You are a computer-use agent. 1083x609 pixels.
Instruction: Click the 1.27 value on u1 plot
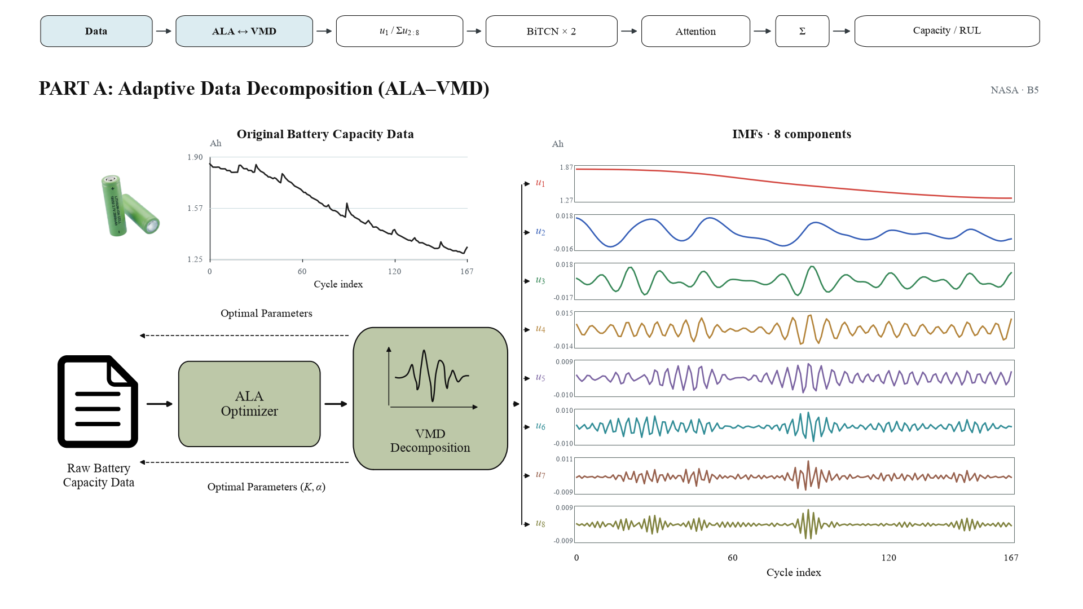(x=566, y=200)
